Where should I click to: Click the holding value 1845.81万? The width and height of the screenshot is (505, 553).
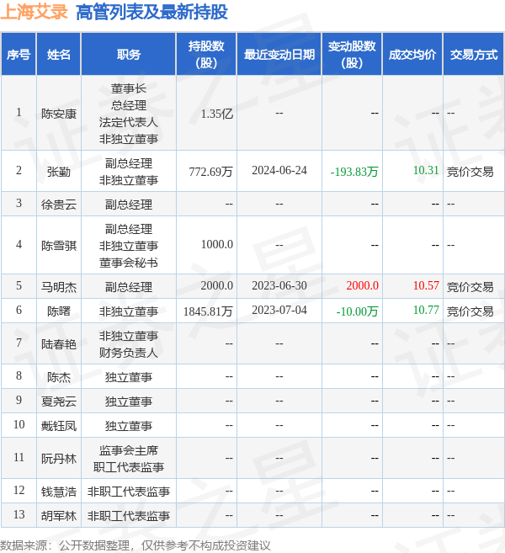tap(208, 311)
